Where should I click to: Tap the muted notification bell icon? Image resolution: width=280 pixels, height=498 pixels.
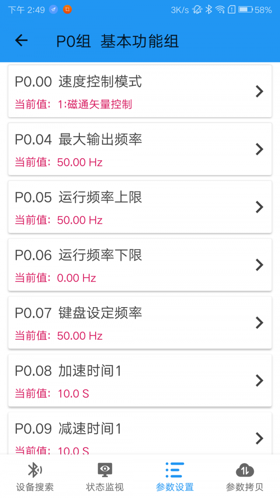tap(197, 9)
